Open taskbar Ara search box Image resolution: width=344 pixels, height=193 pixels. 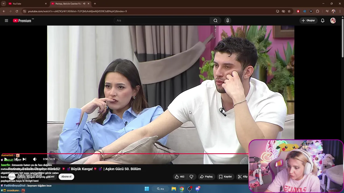pyautogui.click(x=160, y=189)
